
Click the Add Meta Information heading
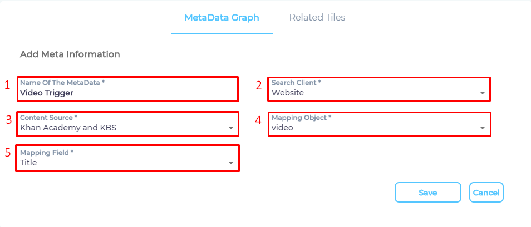point(70,54)
